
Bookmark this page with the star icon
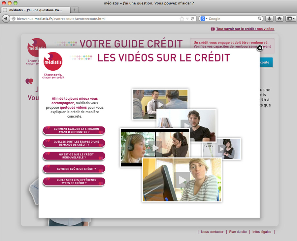click(181, 19)
